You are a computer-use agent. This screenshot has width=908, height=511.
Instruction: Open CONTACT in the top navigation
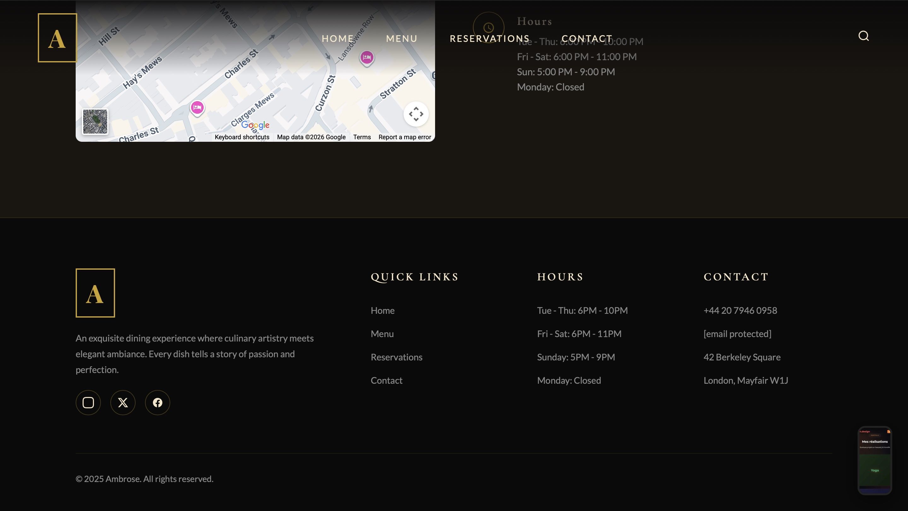click(x=586, y=38)
